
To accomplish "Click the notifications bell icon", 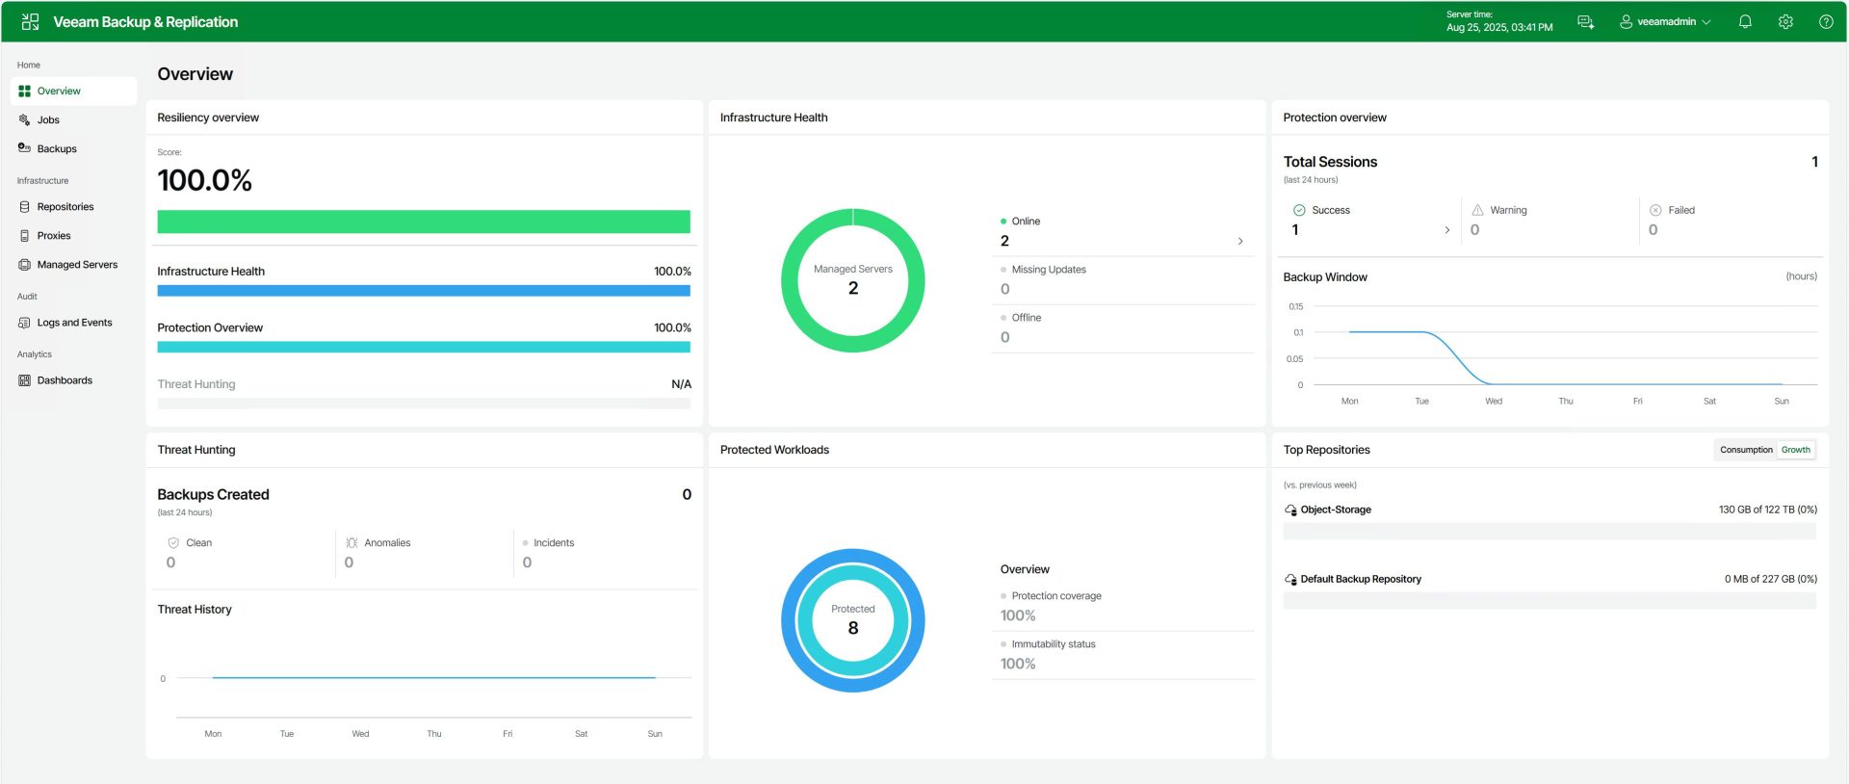I will coord(1745,21).
